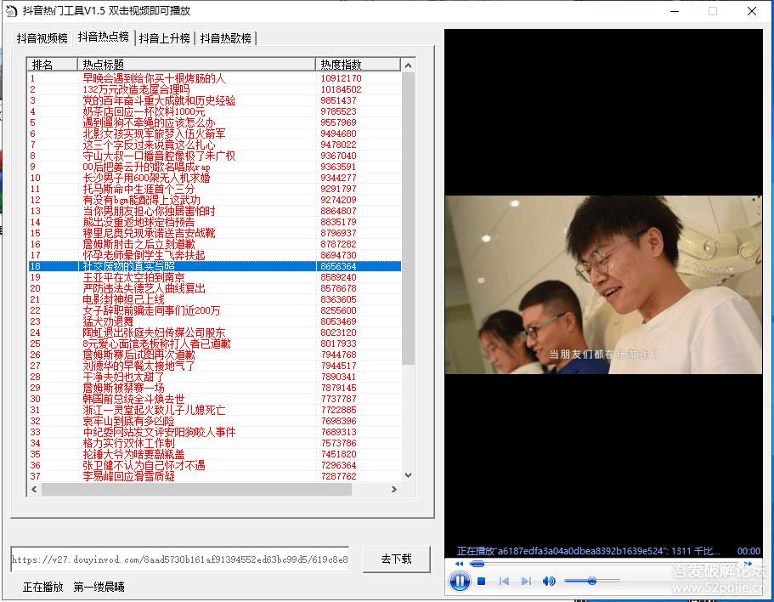Mute the player's speaker icon
The image size is (774, 602).
[x=548, y=582]
